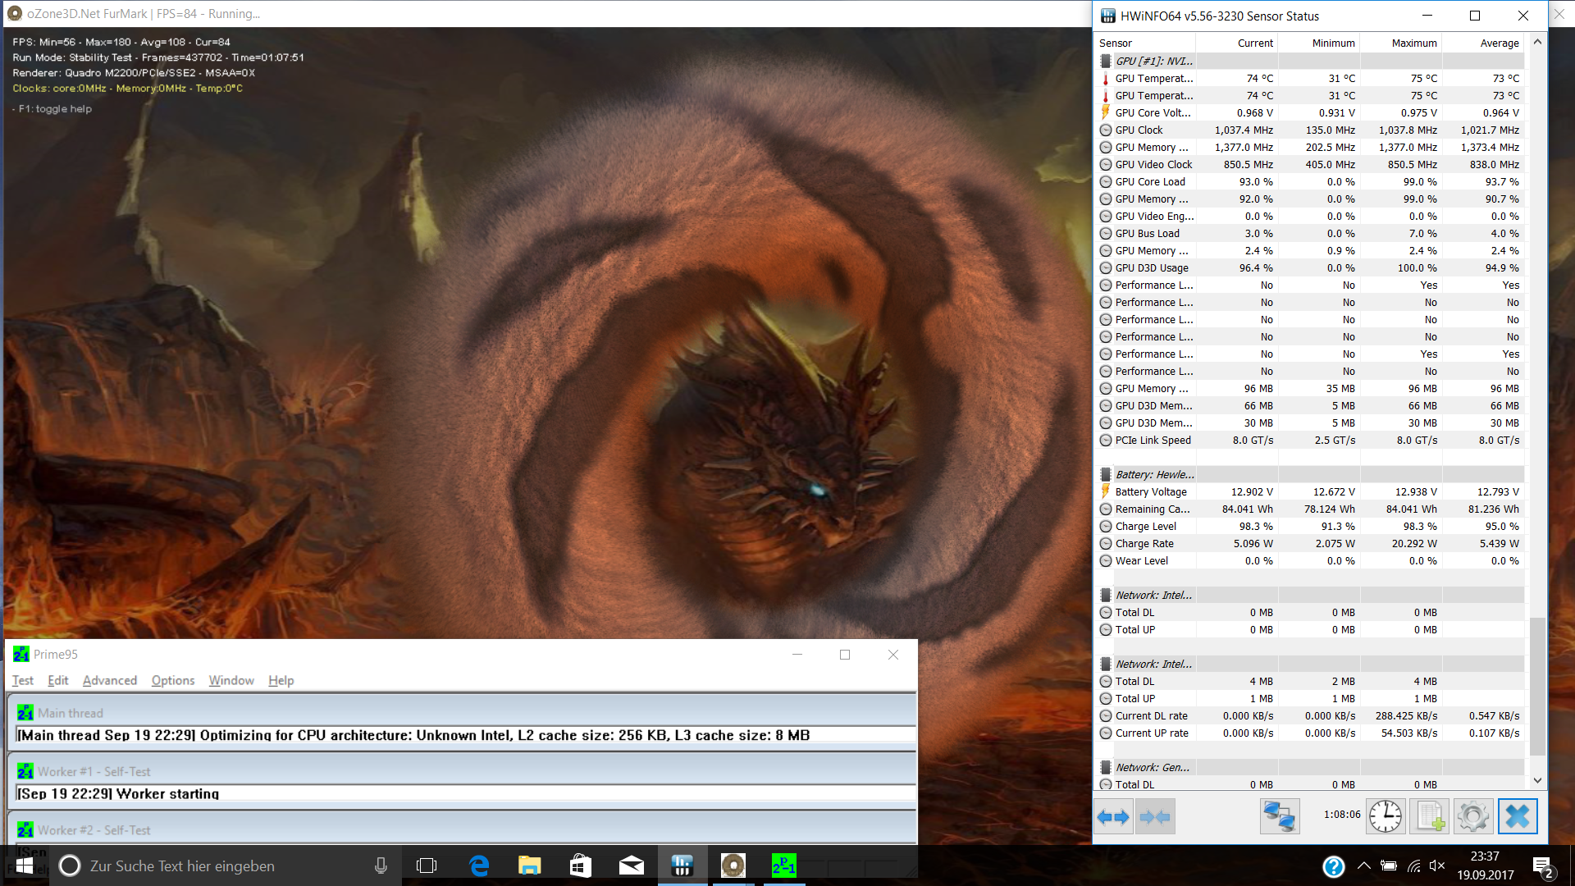This screenshot has width=1575, height=886.
Task: Open the Prime95 Advanced menu
Action: pyautogui.click(x=109, y=680)
